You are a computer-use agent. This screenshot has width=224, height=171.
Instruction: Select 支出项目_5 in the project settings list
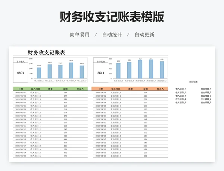click(x=206, y=103)
